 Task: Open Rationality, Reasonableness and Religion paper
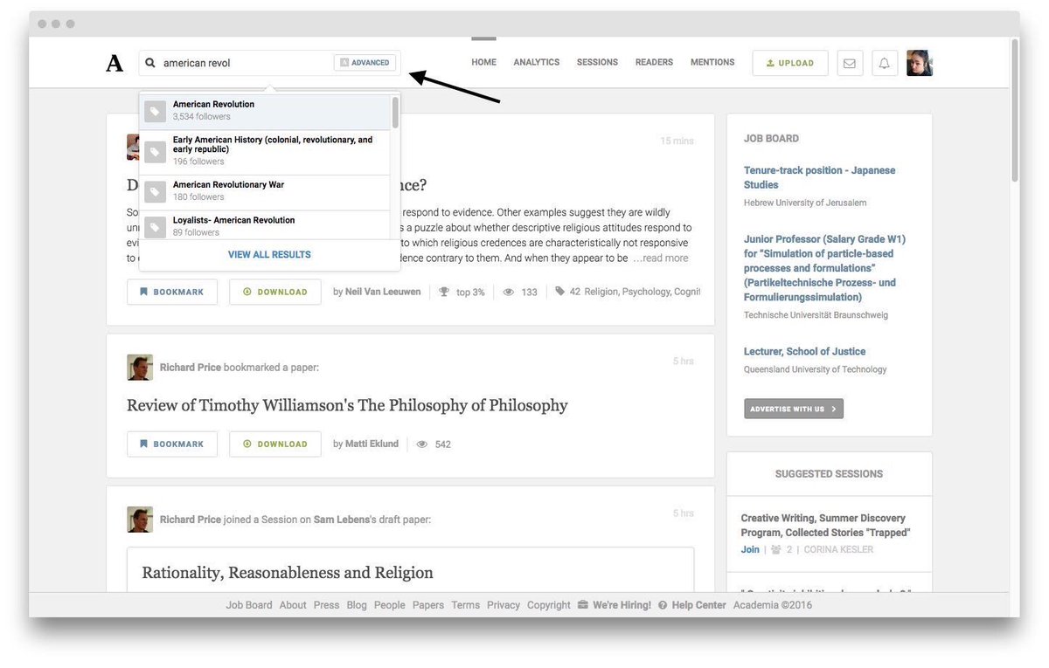tap(288, 573)
